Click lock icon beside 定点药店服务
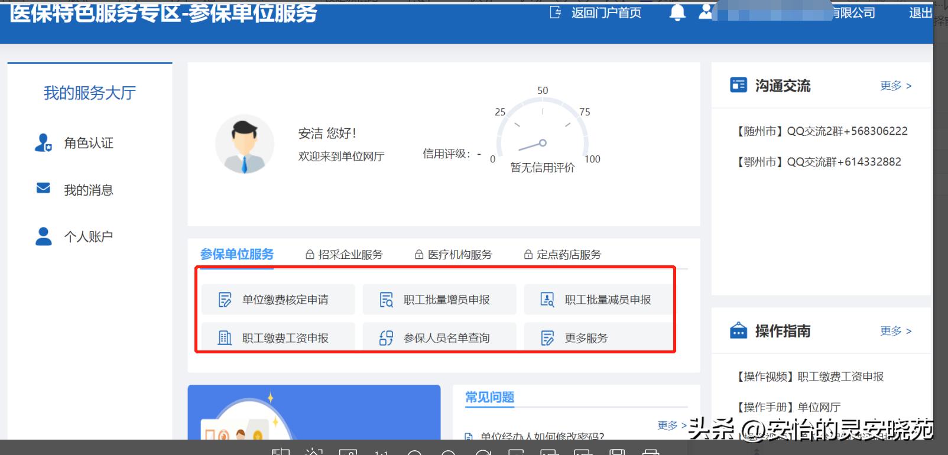 pos(528,255)
